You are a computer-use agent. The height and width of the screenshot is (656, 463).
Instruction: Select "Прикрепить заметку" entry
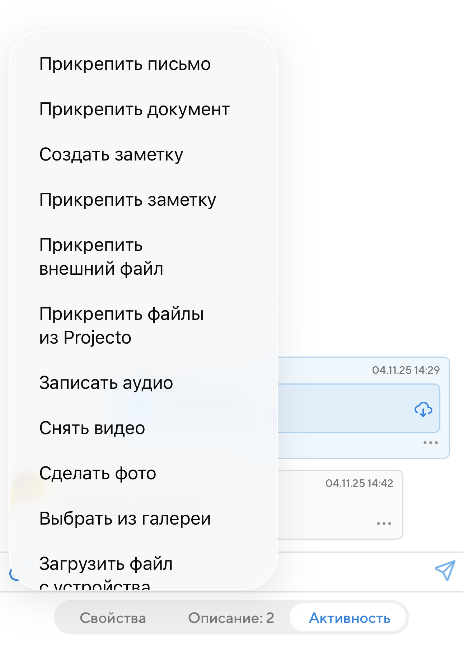pos(128,200)
